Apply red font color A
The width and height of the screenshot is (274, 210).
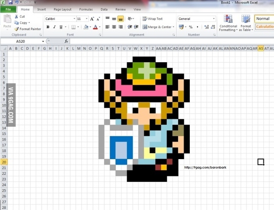tap(95, 27)
